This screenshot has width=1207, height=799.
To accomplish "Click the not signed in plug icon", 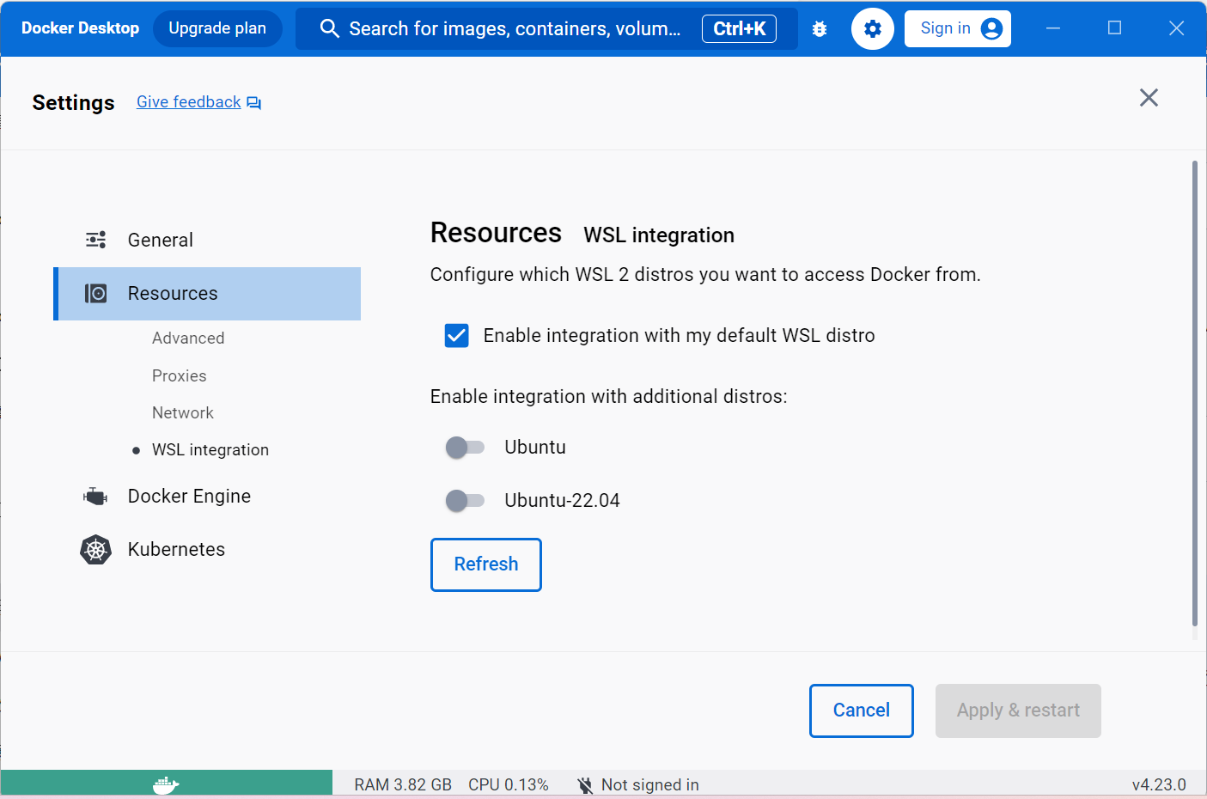I will (585, 785).
